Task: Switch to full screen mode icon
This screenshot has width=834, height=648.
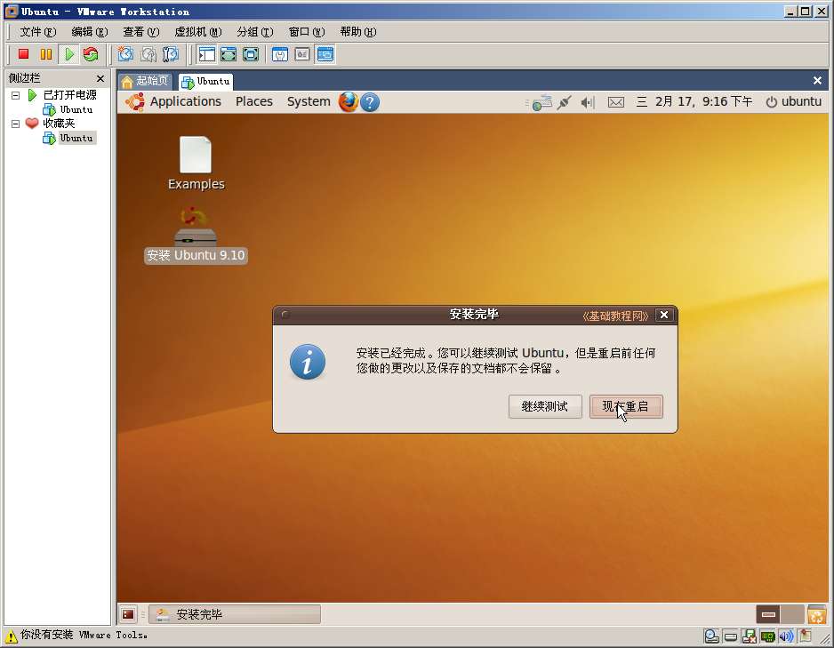Action: tap(251, 53)
